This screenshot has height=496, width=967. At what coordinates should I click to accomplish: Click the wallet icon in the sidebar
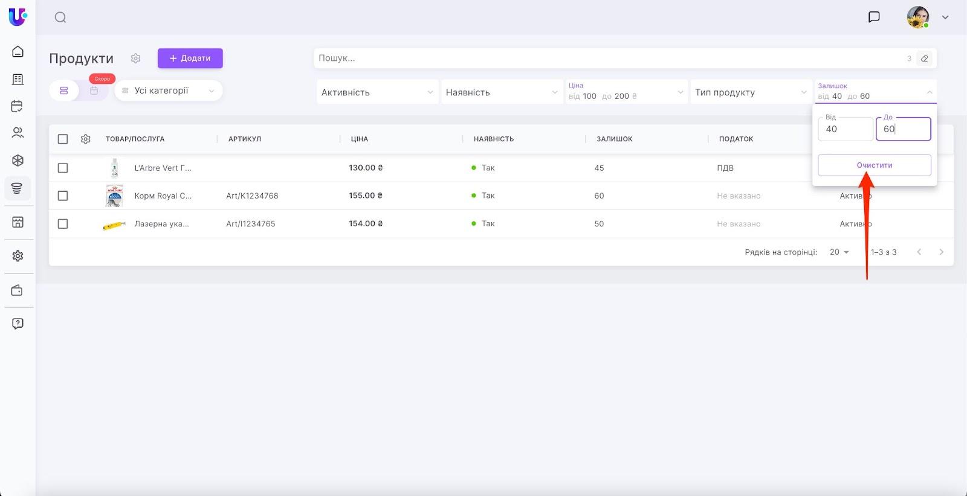(18, 290)
